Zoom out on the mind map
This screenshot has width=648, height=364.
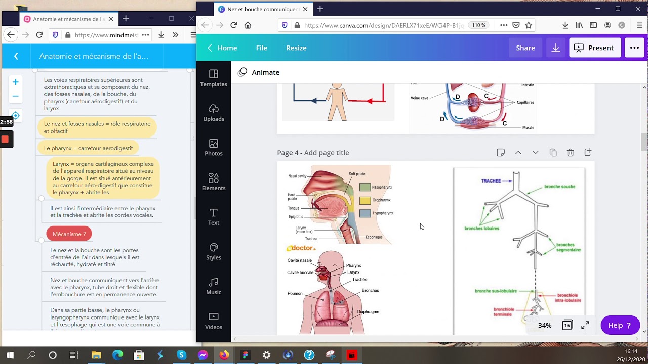coord(15,96)
